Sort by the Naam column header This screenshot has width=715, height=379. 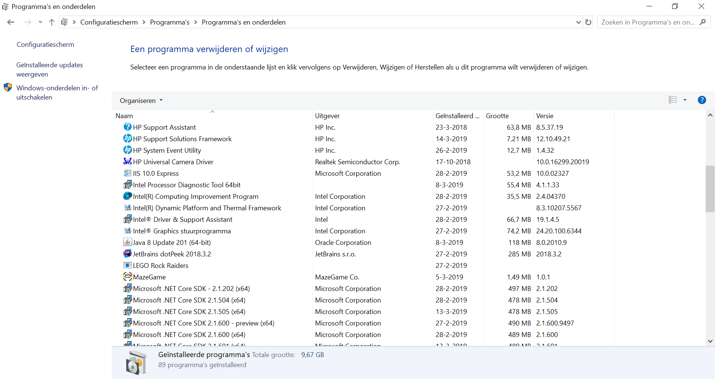tap(212, 116)
